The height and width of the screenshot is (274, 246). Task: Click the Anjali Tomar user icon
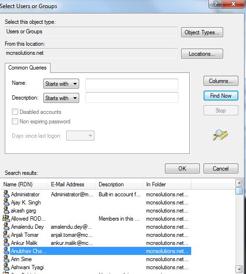(x=7, y=234)
